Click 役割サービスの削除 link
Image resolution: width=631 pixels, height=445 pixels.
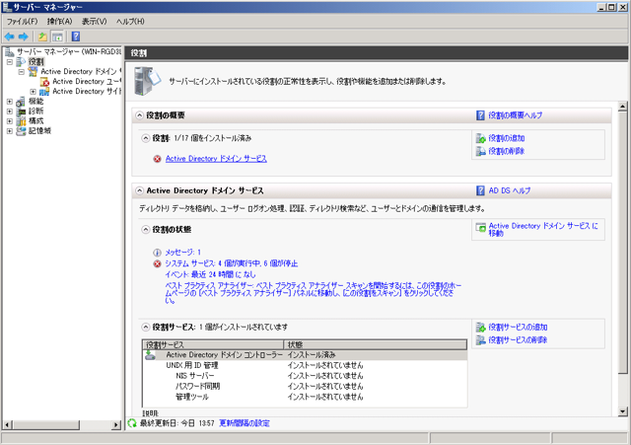(x=518, y=339)
